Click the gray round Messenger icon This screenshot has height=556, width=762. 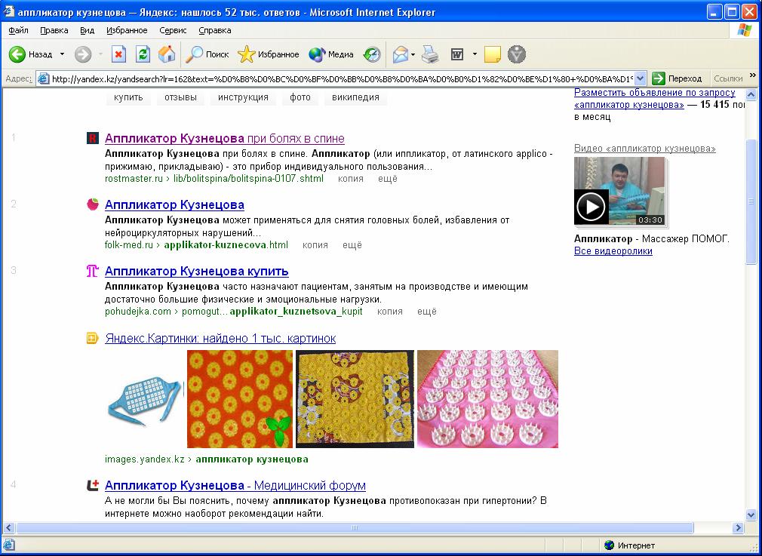point(517,54)
